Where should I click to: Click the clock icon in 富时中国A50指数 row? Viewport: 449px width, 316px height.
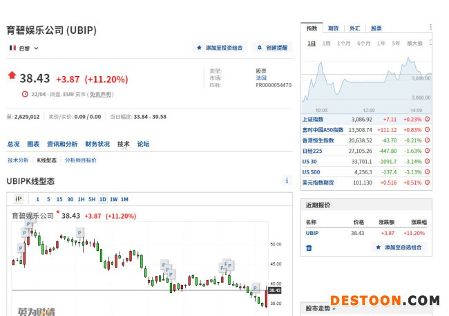click(427, 129)
